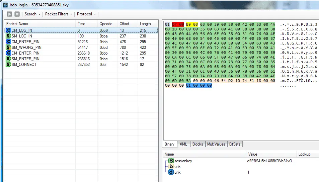
Task: Select the SM_LOG_IN server packet icon
Action: (x=8, y=36)
